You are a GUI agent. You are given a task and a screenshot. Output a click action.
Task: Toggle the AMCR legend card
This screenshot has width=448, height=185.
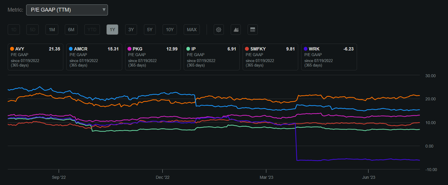click(94, 57)
